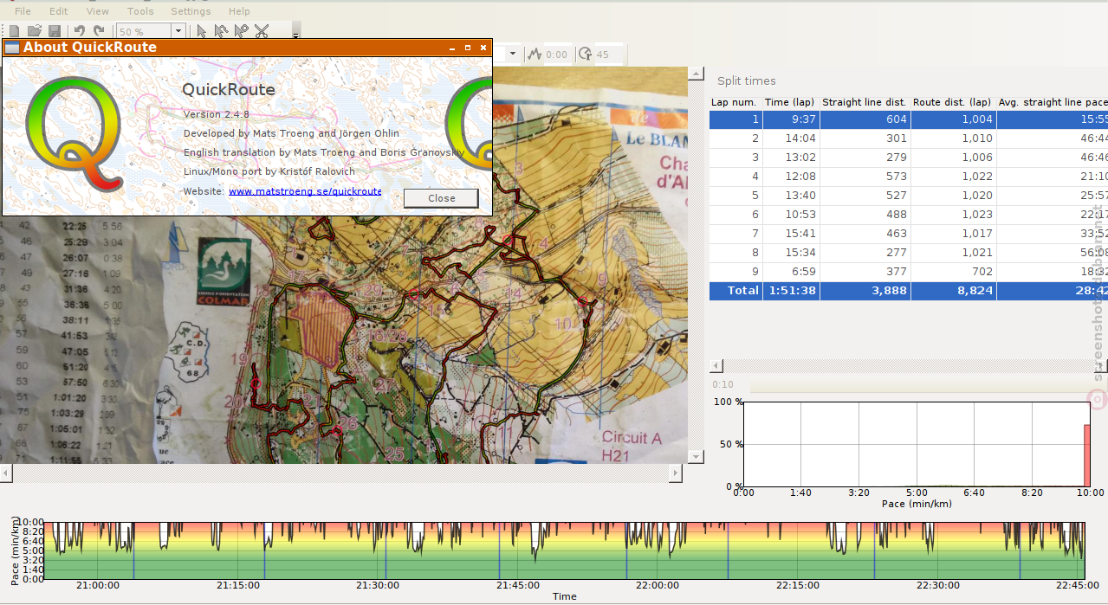The image size is (1108, 605).
Task: Open the Tools menu
Action: (x=140, y=11)
